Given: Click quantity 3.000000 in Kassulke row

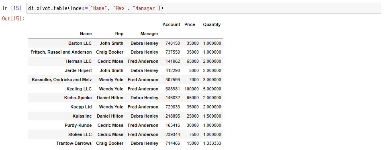Looking at the screenshot, I should (212, 80).
